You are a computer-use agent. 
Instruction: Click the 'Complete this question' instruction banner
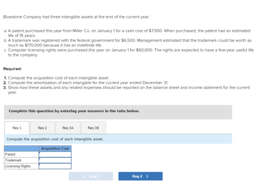118,112
